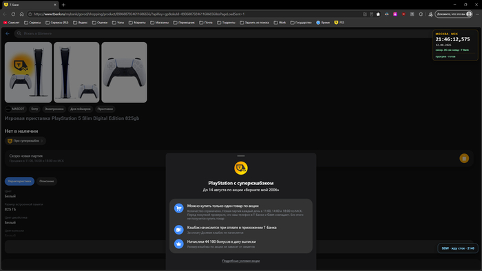
Task: Click the MASCOT seller tag
Action: click(x=15, y=109)
